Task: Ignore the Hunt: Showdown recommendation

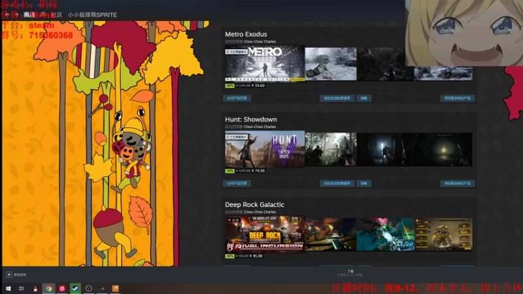Action: click(363, 183)
